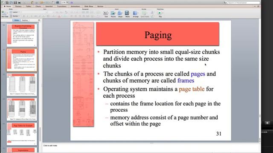Collapse the ribbon with the caret icon
The width and height of the screenshot is (273, 153).
click(255, 6)
